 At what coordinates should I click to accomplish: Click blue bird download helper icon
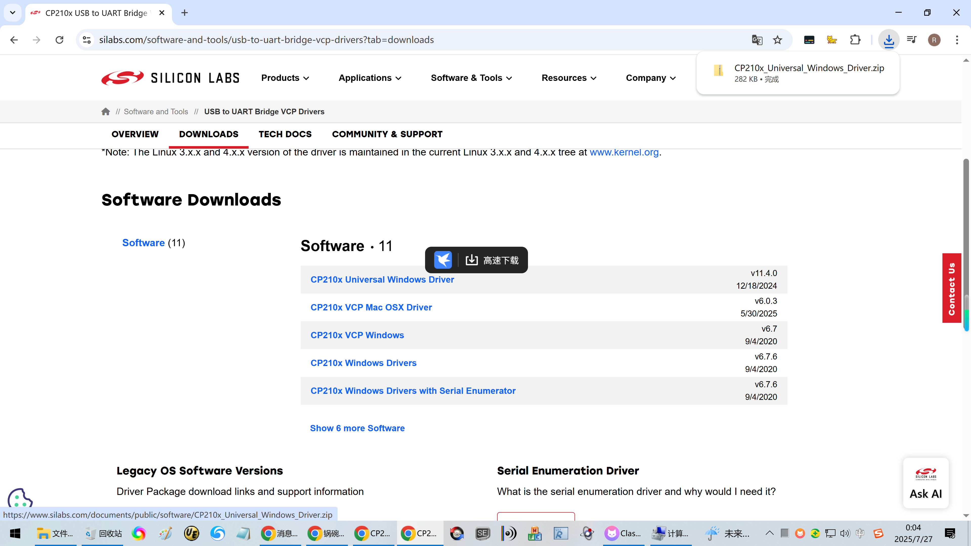[x=443, y=260]
